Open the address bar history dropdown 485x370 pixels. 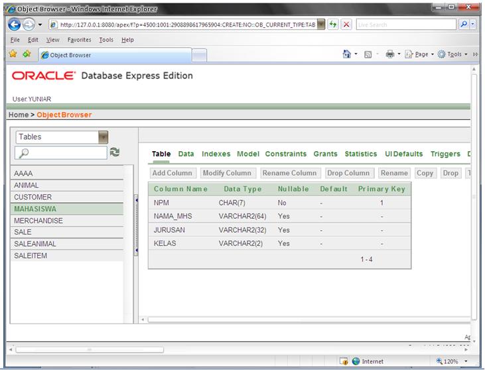pyautogui.click(x=321, y=25)
